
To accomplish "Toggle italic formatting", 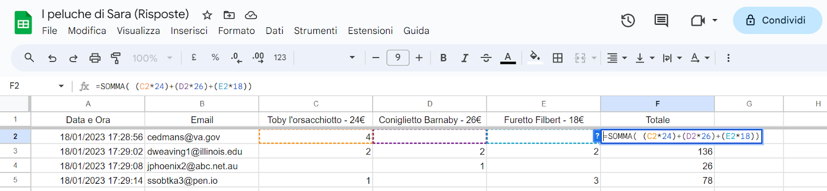I will tap(465, 58).
